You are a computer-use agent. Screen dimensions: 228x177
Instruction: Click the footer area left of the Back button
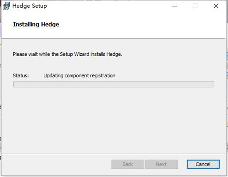57,164
